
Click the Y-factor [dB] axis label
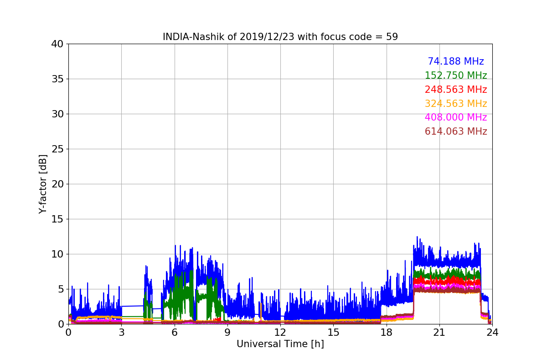pos(43,184)
